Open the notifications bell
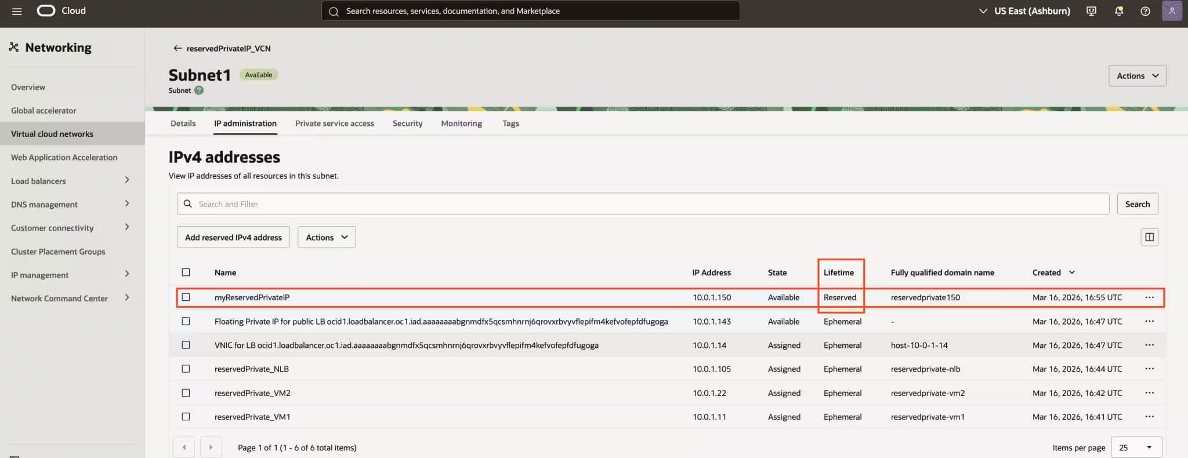 [x=1119, y=11]
